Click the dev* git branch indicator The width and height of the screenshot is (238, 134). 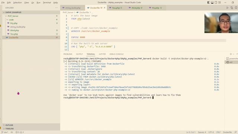tap(5, 132)
